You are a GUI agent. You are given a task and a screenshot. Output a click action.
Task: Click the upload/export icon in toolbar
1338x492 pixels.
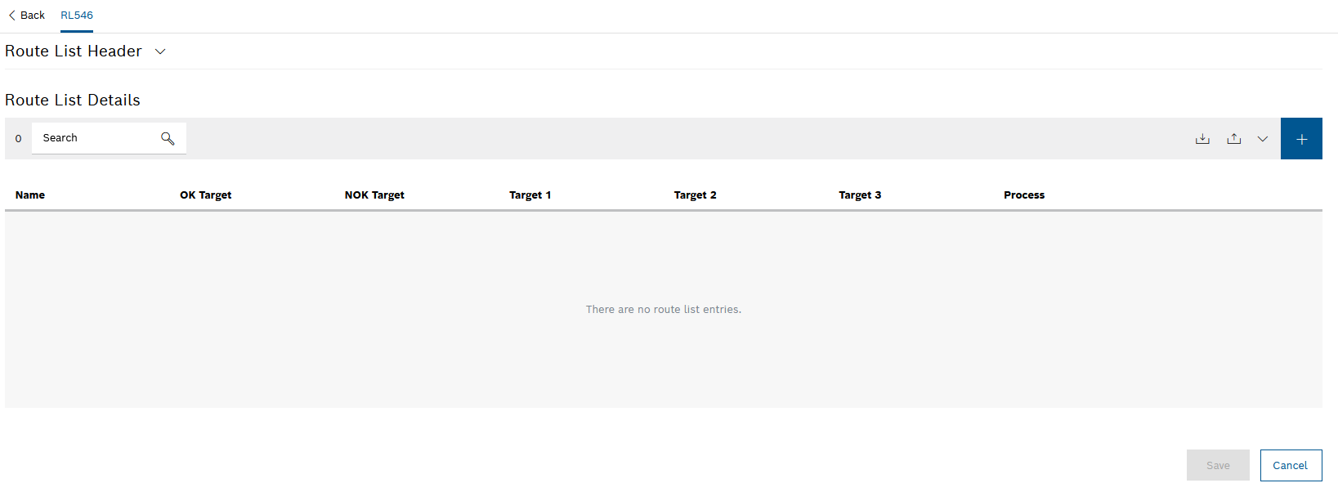[x=1234, y=139]
